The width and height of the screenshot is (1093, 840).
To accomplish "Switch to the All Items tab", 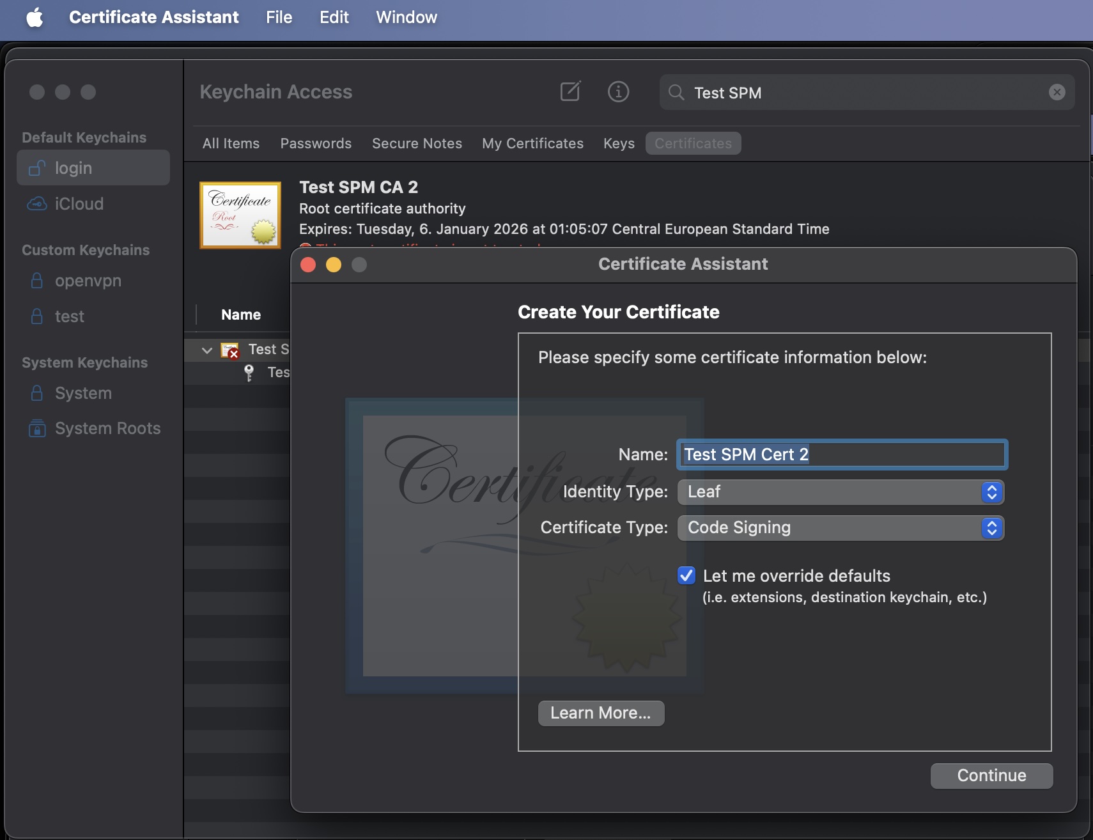I will click(231, 143).
